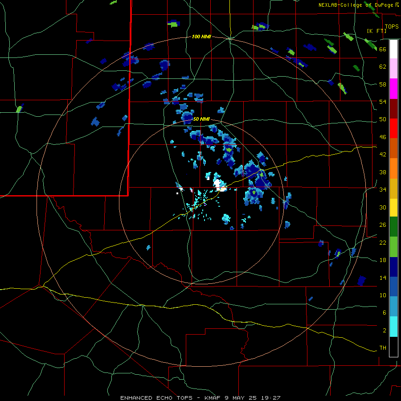Click the '58' legend value
The image size is (401, 401).
pyautogui.click(x=383, y=84)
